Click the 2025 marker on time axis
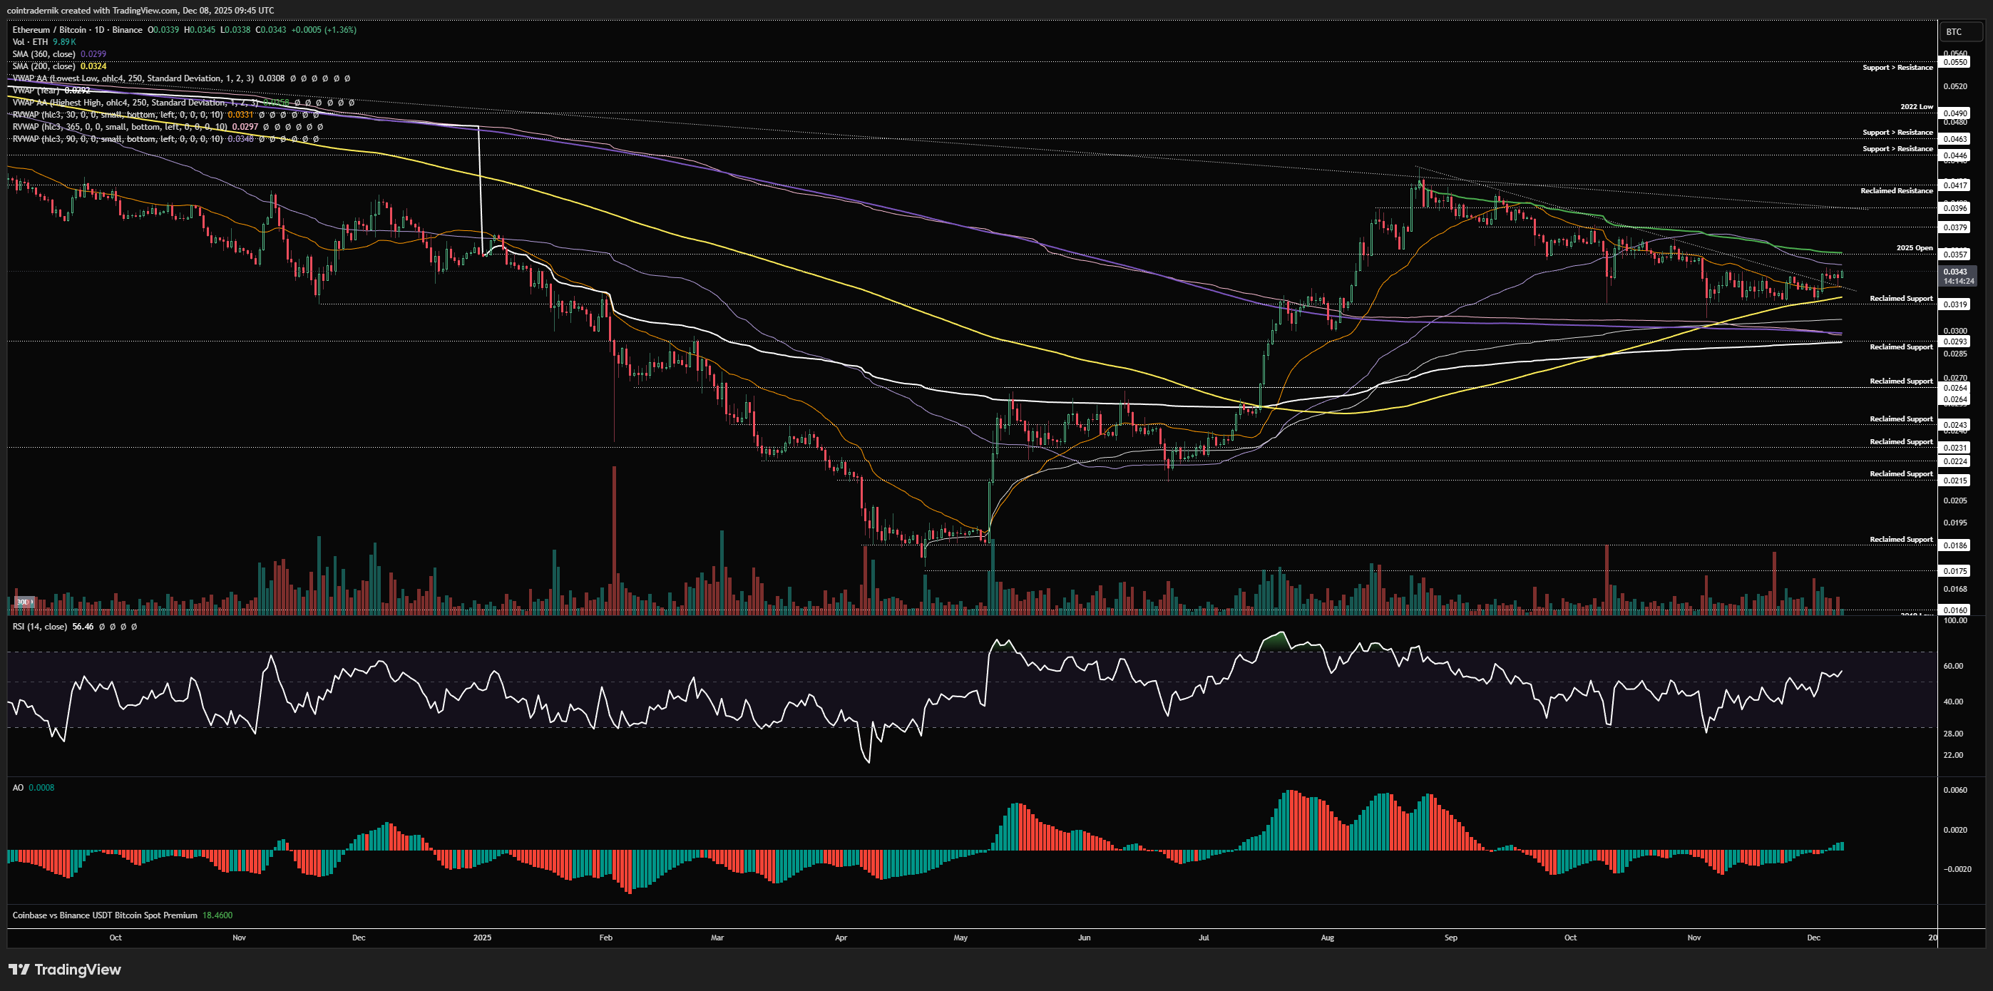The width and height of the screenshot is (1993, 991). [482, 938]
